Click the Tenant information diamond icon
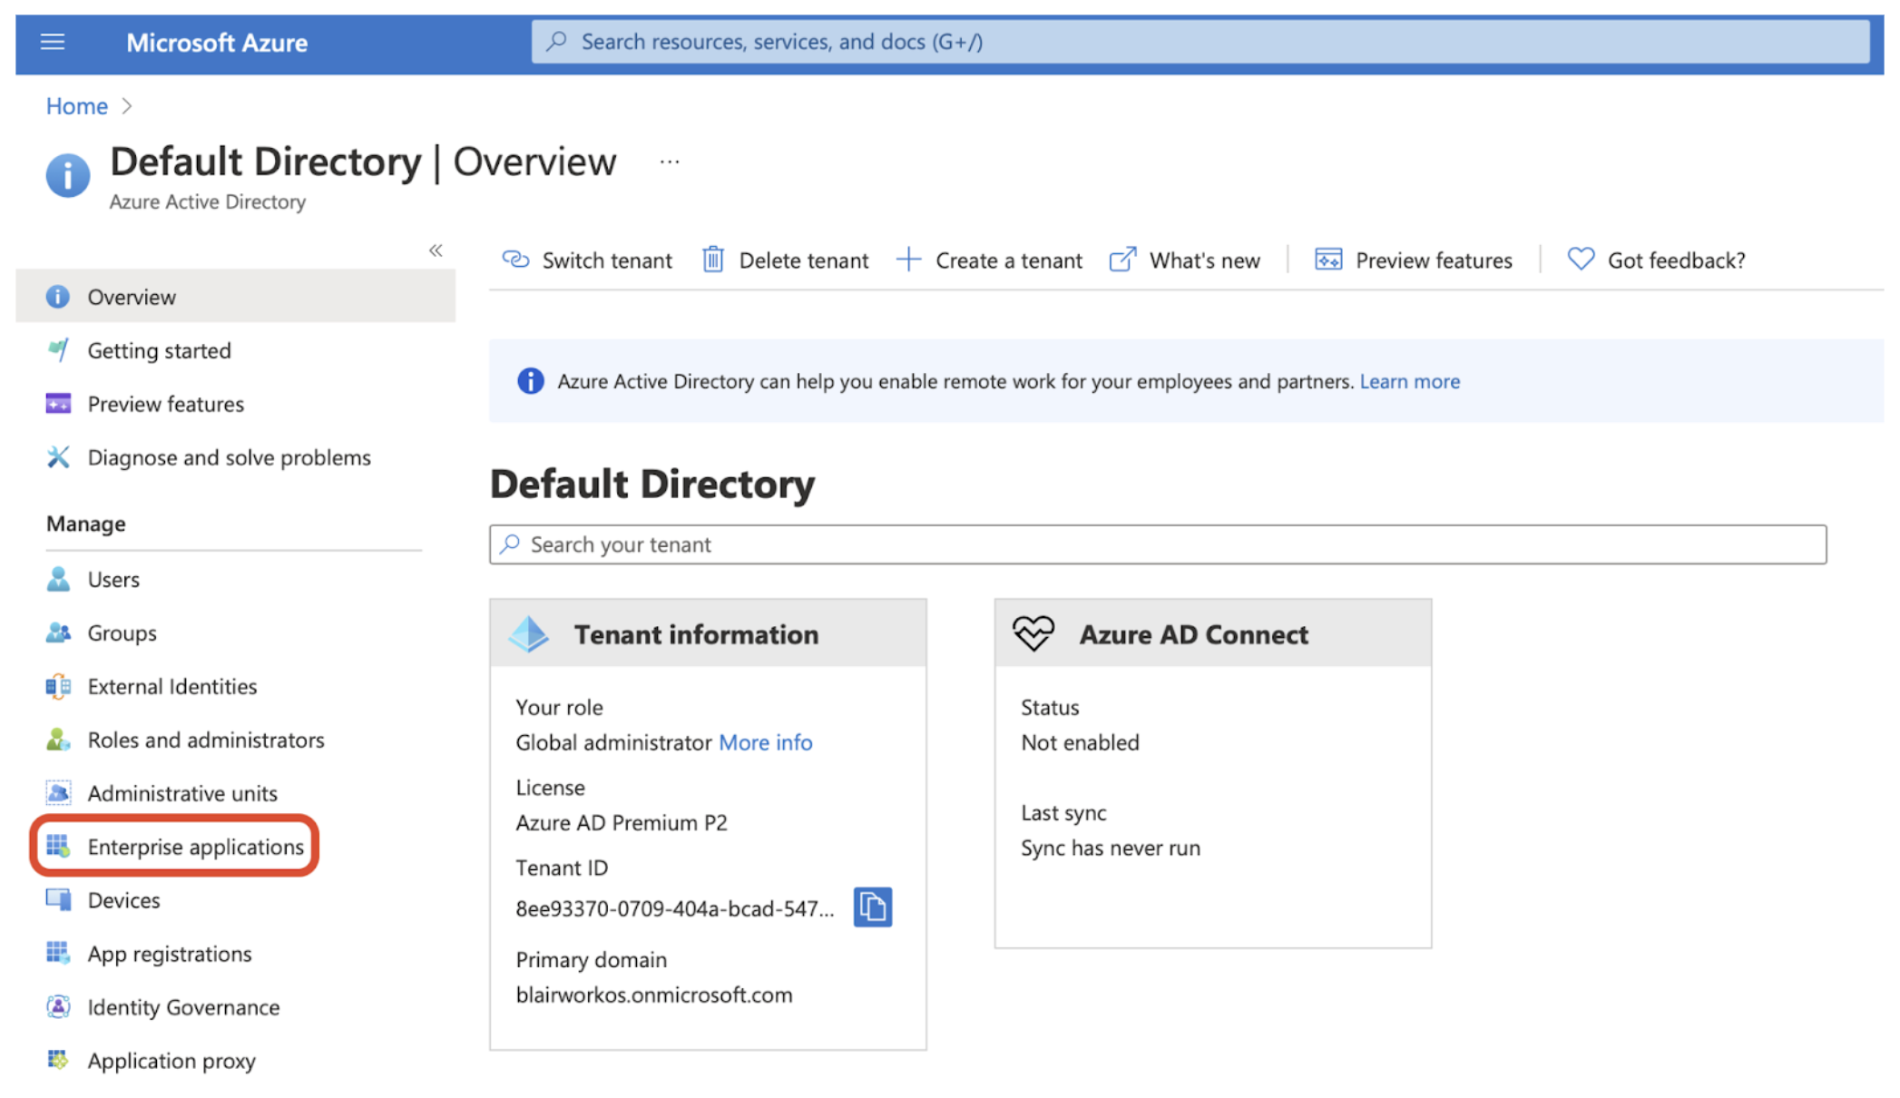 coord(529,634)
